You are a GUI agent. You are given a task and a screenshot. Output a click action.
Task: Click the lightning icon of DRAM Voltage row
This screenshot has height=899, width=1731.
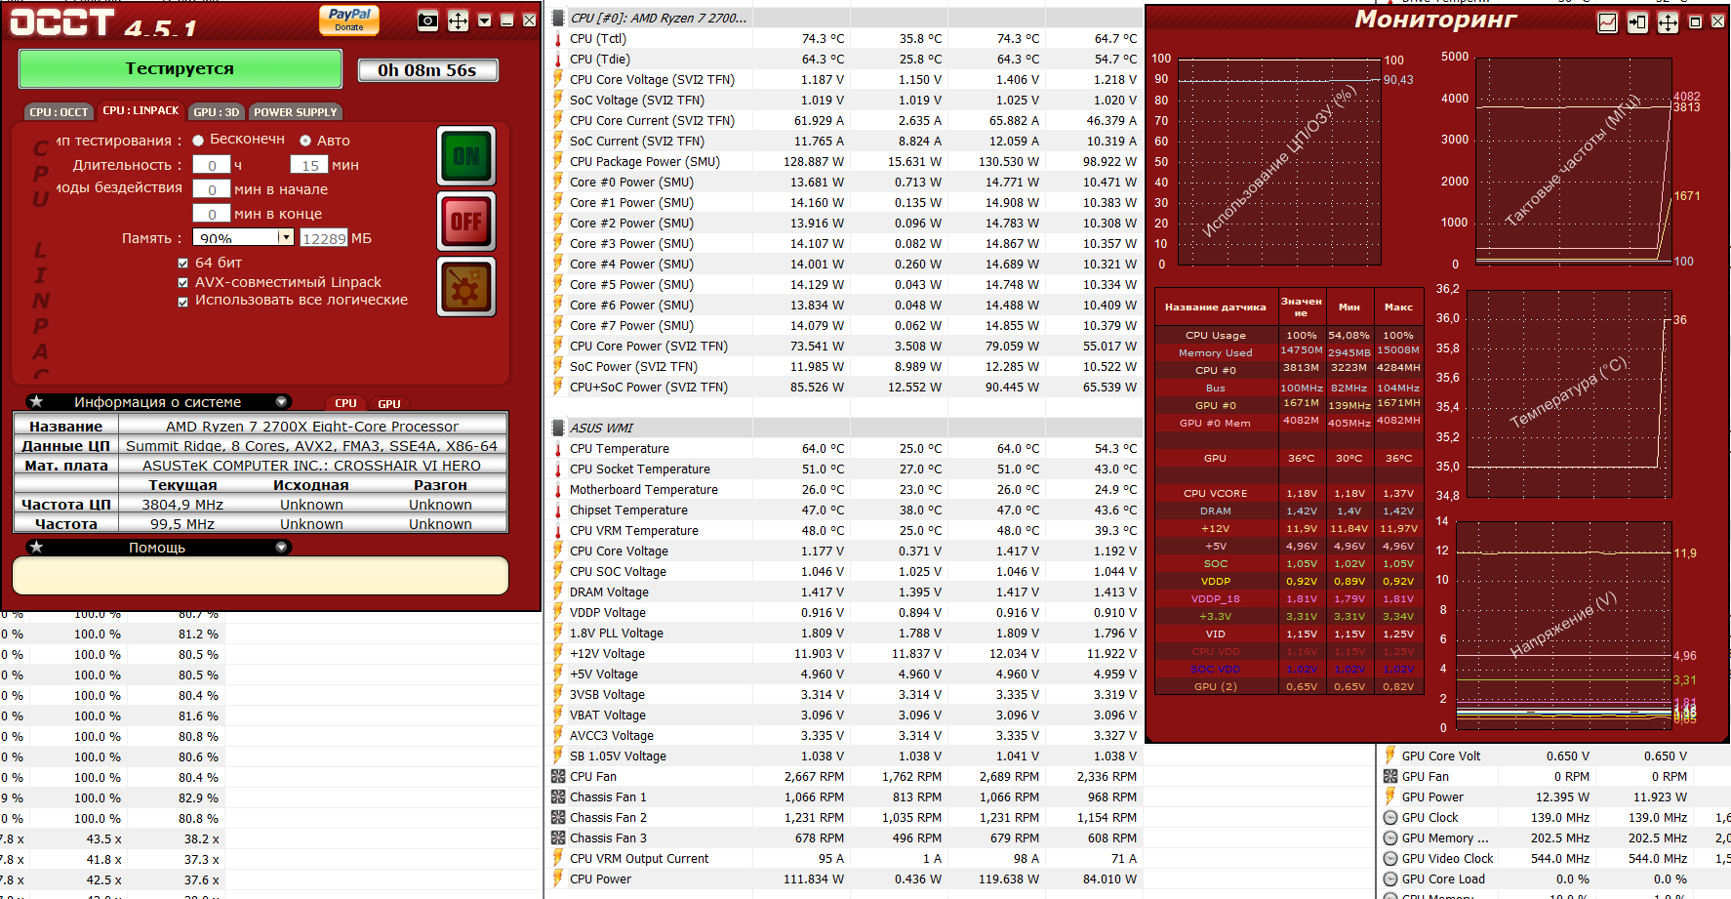point(558,592)
